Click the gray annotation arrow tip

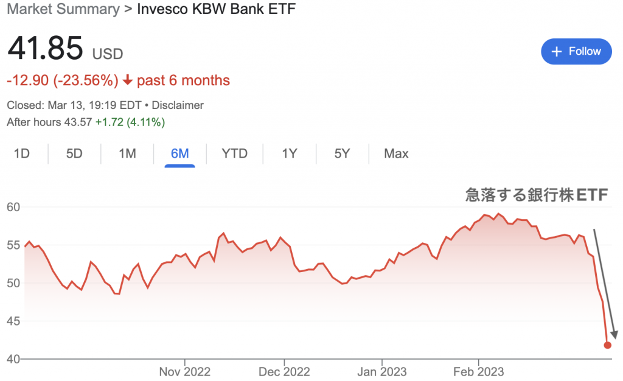click(x=614, y=335)
